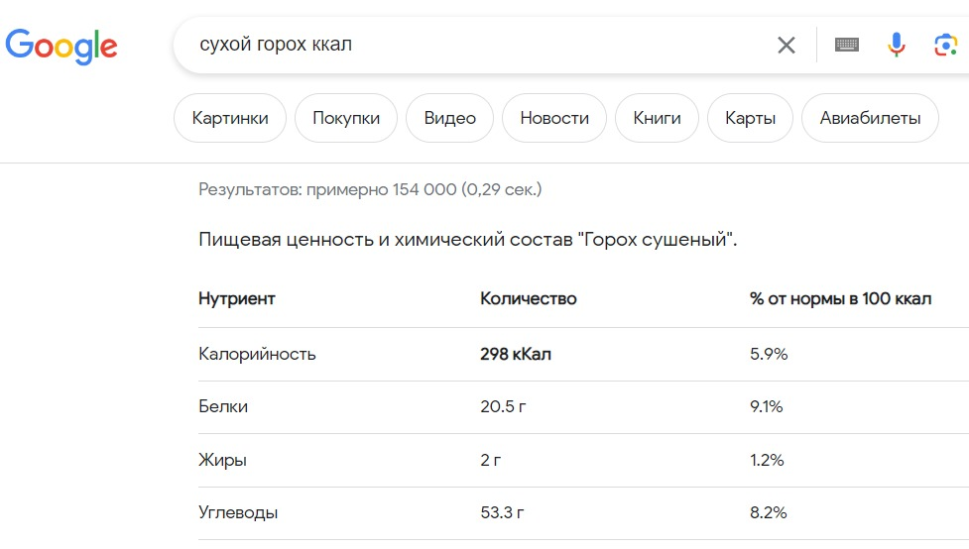Switch to the Покупки tab
The image size is (969, 549).
click(x=346, y=119)
